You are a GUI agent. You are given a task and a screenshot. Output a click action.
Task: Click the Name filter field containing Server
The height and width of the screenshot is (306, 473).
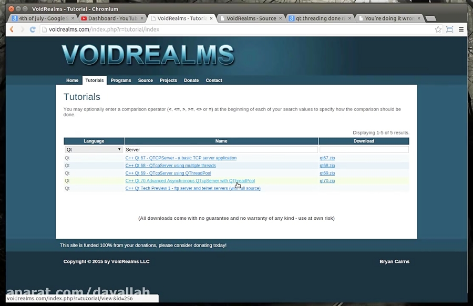[221, 150]
